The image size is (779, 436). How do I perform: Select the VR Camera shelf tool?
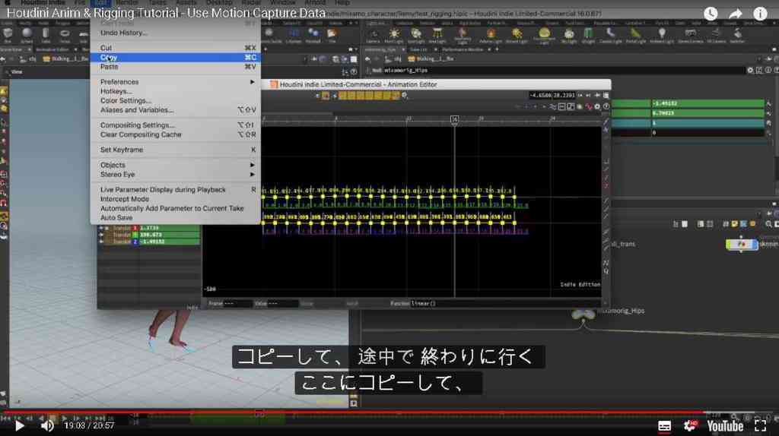coord(716,35)
